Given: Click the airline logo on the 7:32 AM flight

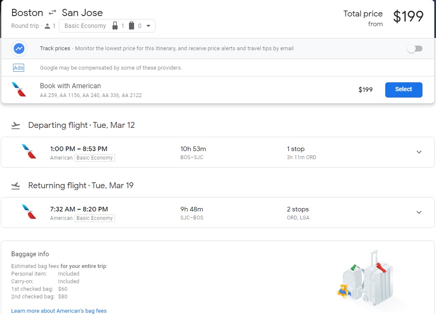Looking at the screenshot, I should tap(29, 212).
